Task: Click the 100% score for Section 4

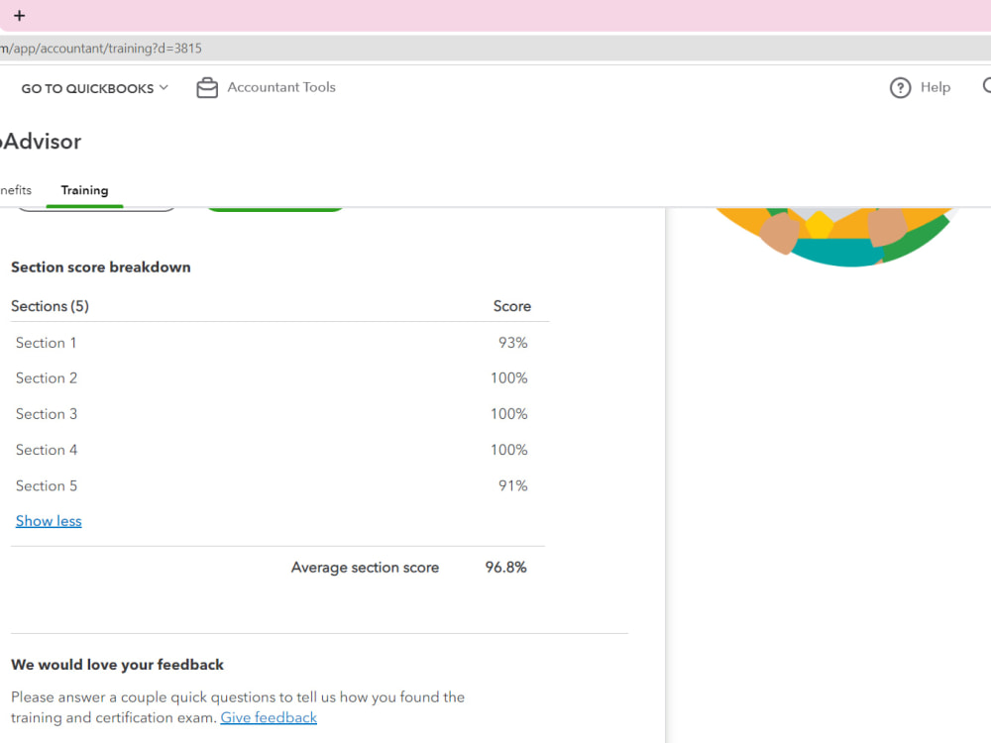Action: coord(508,450)
